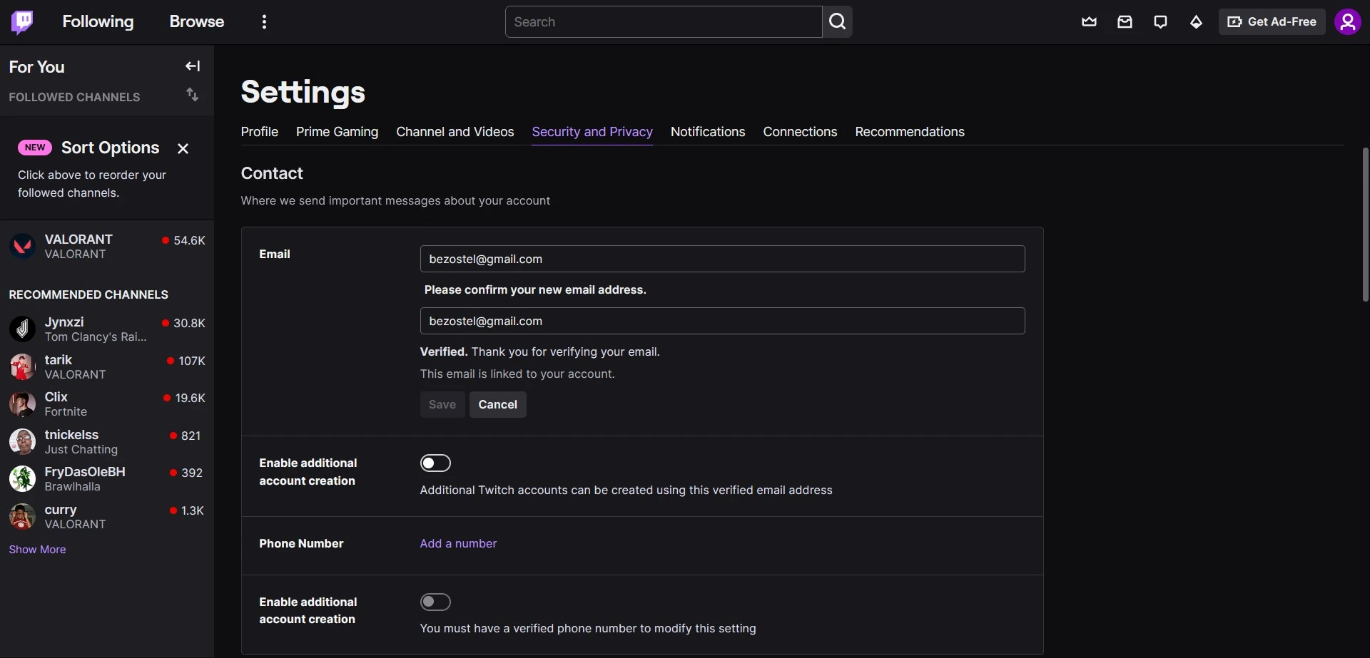Click tnickelss channel avatar
This screenshot has width=1370, height=658.
(x=22, y=442)
